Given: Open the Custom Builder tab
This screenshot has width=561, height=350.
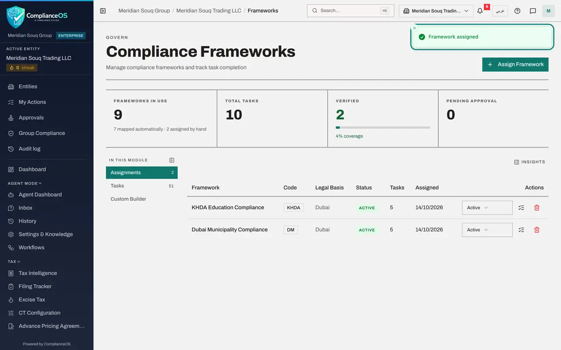Looking at the screenshot, I should pos(142,199).
